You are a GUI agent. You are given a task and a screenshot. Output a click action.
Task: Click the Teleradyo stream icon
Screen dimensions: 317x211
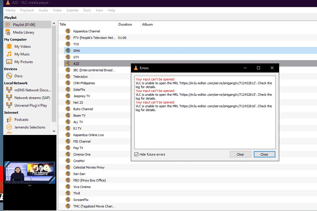tap(68, 76)
